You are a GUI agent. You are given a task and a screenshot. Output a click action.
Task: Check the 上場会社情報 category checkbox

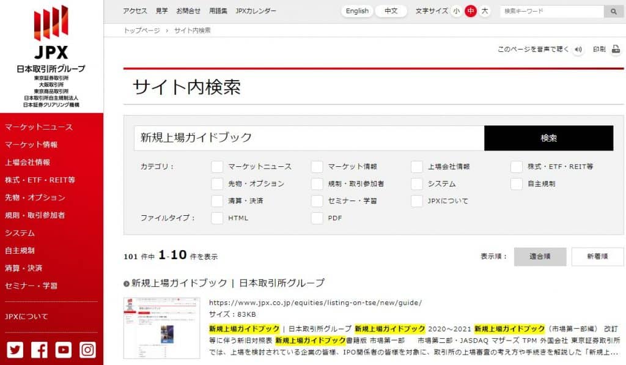417,166
